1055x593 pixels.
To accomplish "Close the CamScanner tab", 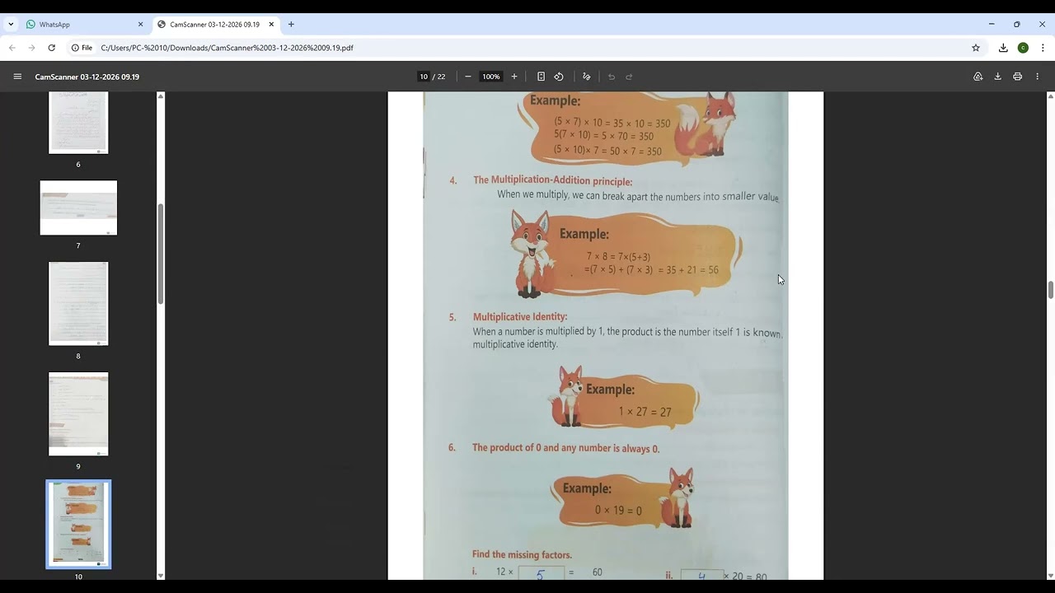I will (271, 25).
